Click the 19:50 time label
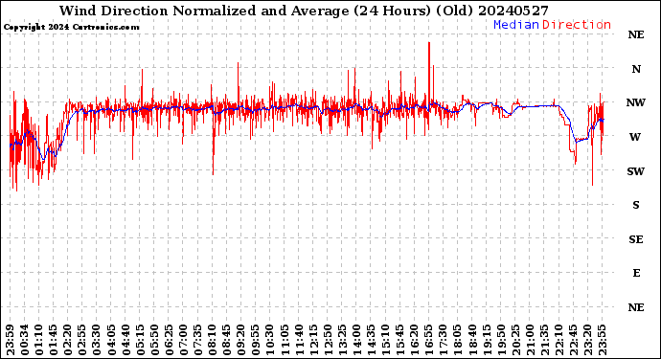Viewport: 661px width, 359px height. [500, 340]
